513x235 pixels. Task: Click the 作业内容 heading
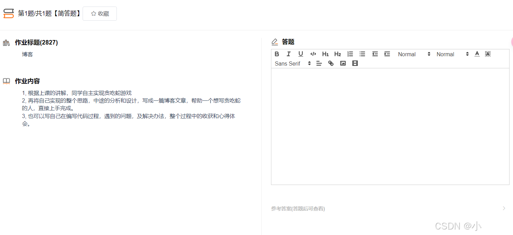(x=27, y=81)
